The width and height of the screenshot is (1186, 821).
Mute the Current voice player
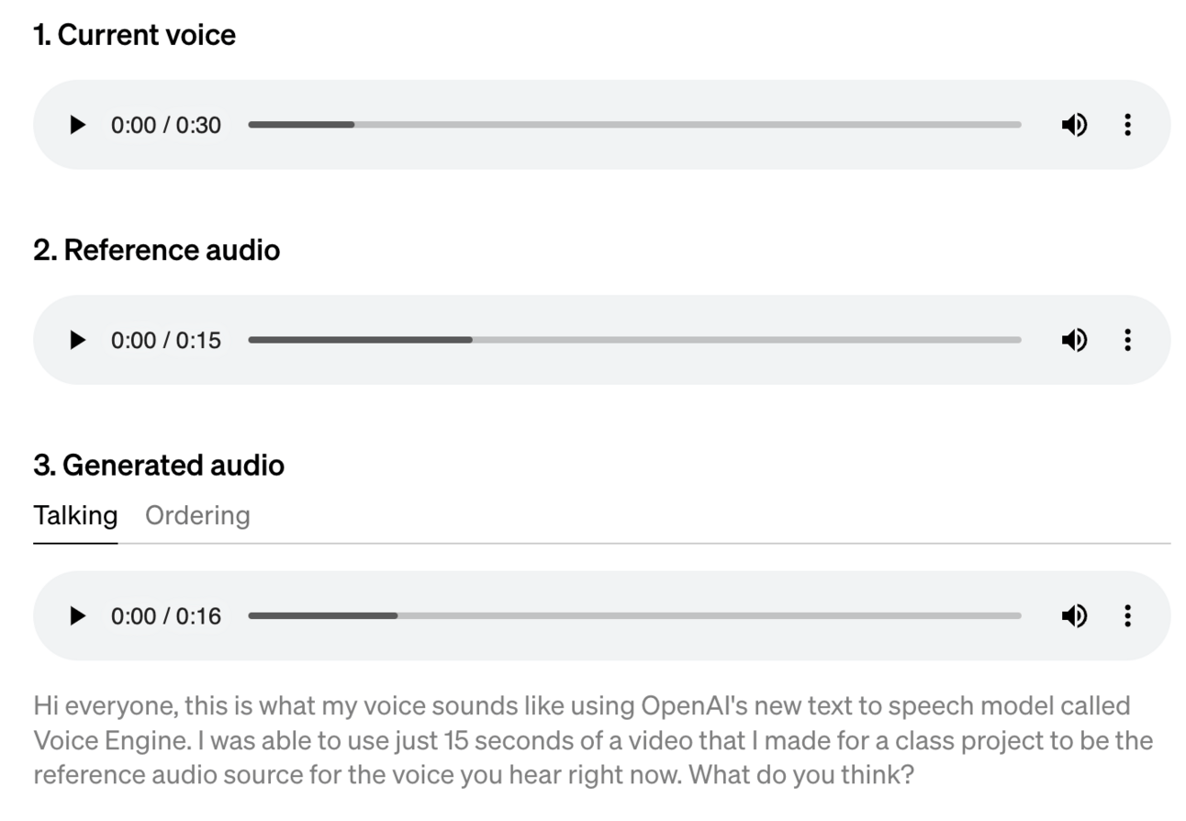1074,125
